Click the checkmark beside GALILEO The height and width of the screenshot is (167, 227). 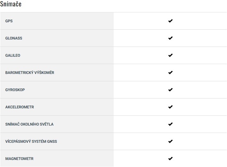coord(170,55)
